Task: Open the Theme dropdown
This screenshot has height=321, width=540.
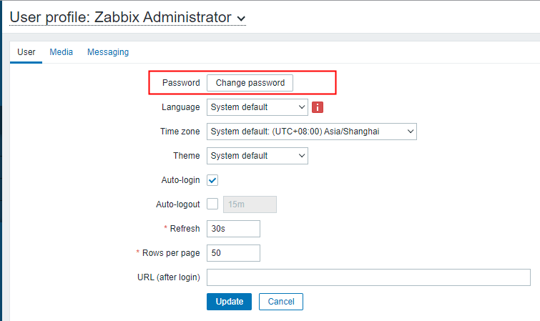Action: click(x=257, y=156)
